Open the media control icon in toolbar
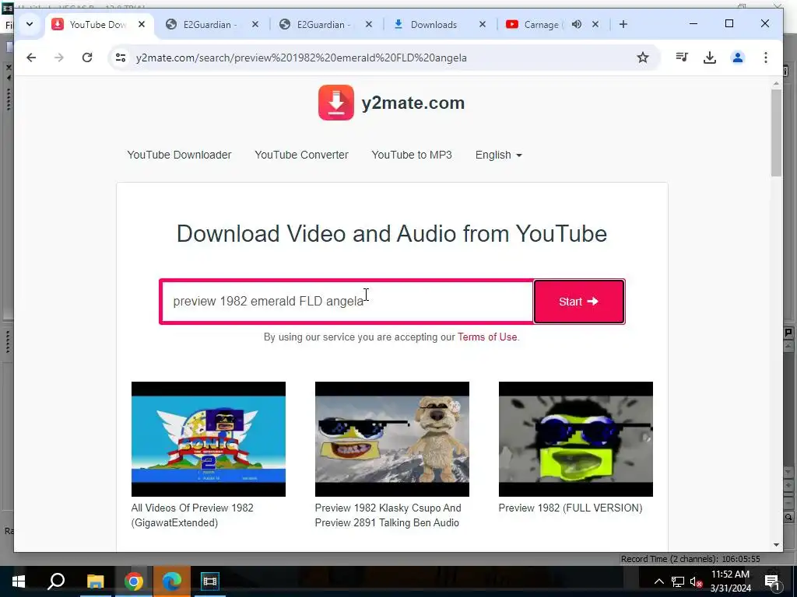 pos(682,58)
